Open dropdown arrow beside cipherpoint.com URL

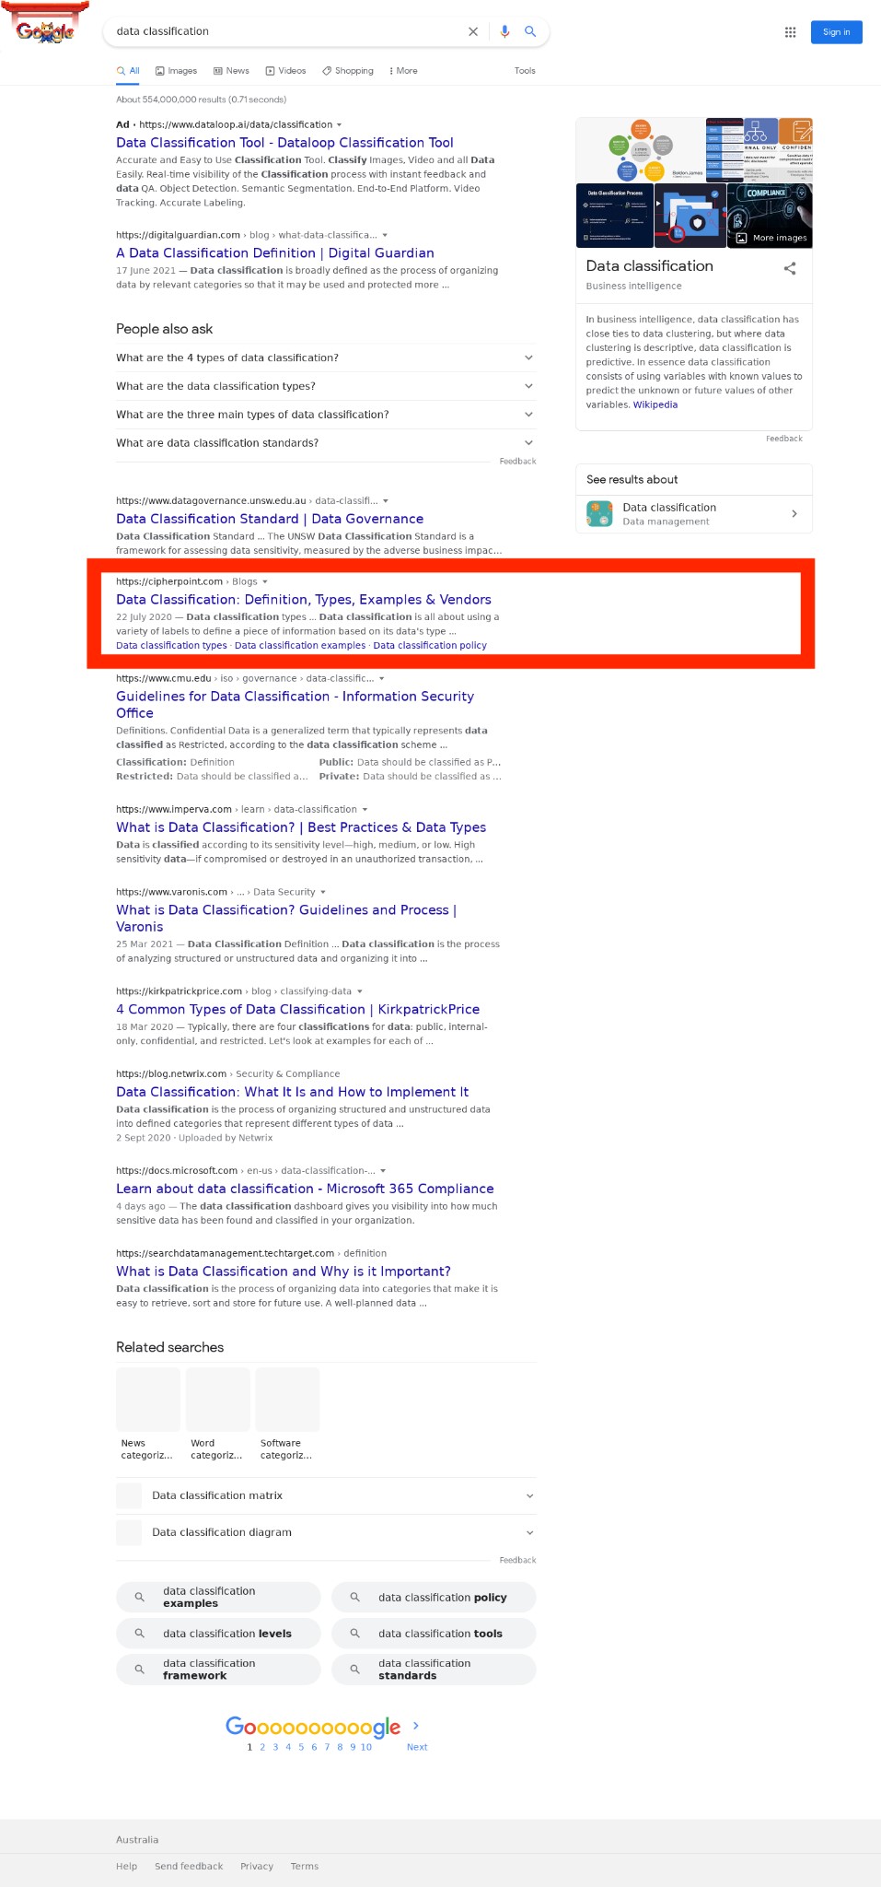click(265, 582)
